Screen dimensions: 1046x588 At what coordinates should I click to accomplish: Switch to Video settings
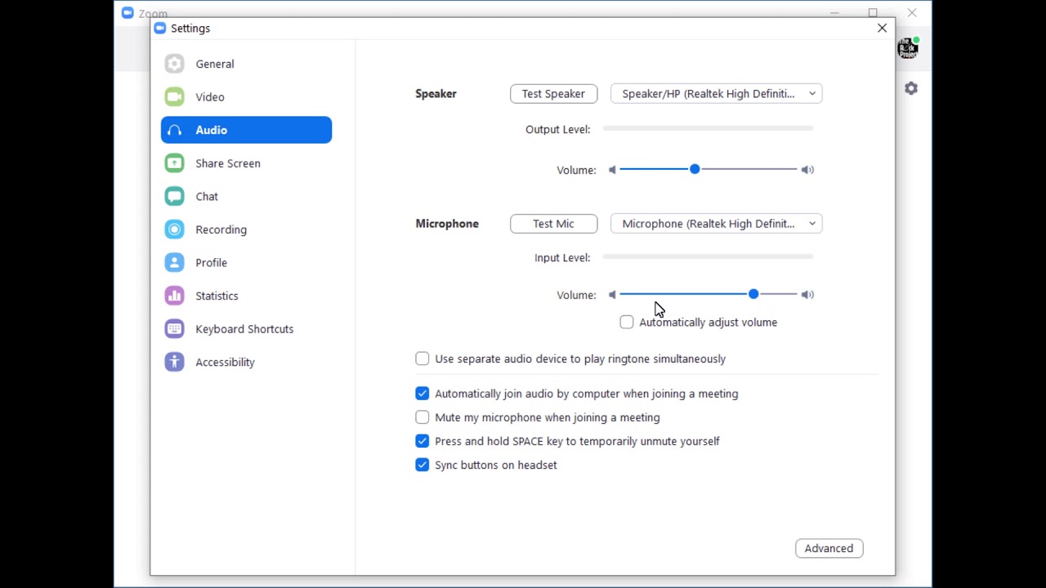[246, 97]
